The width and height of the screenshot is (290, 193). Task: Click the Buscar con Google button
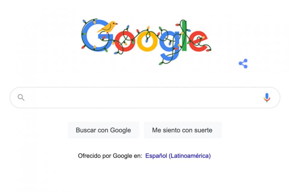[x=103, y=130]
